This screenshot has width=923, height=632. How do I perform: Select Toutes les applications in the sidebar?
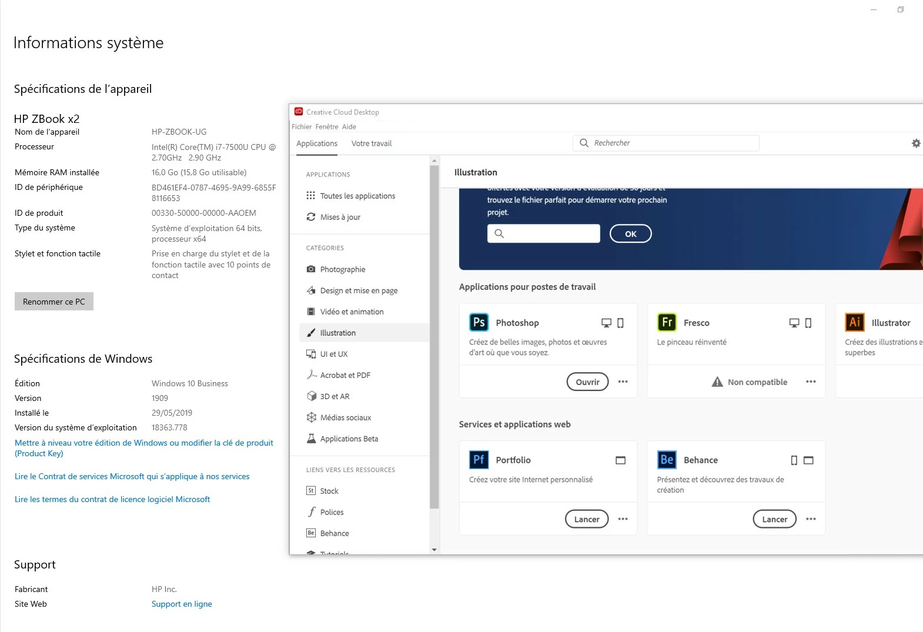[364, 196]
